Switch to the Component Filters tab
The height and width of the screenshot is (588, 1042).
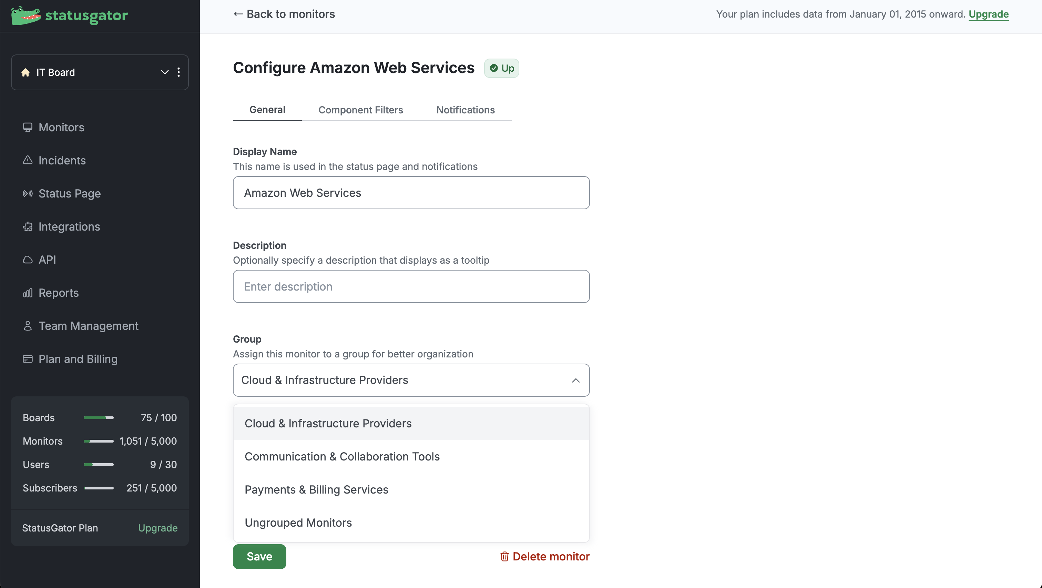click(x=360, y=110)
